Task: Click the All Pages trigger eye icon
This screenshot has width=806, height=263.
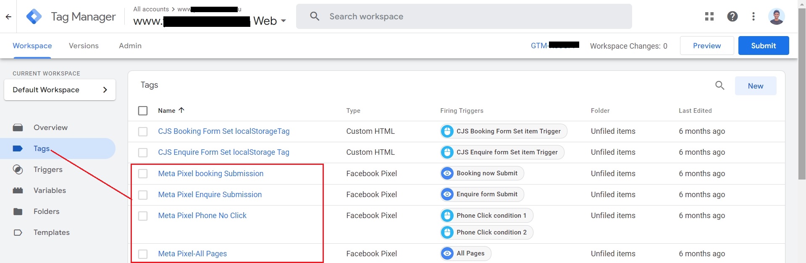Action: [x=447, y=253]
